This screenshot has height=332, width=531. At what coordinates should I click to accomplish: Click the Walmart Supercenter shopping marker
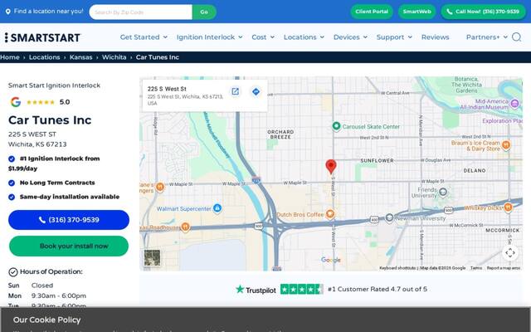point(217,208)
